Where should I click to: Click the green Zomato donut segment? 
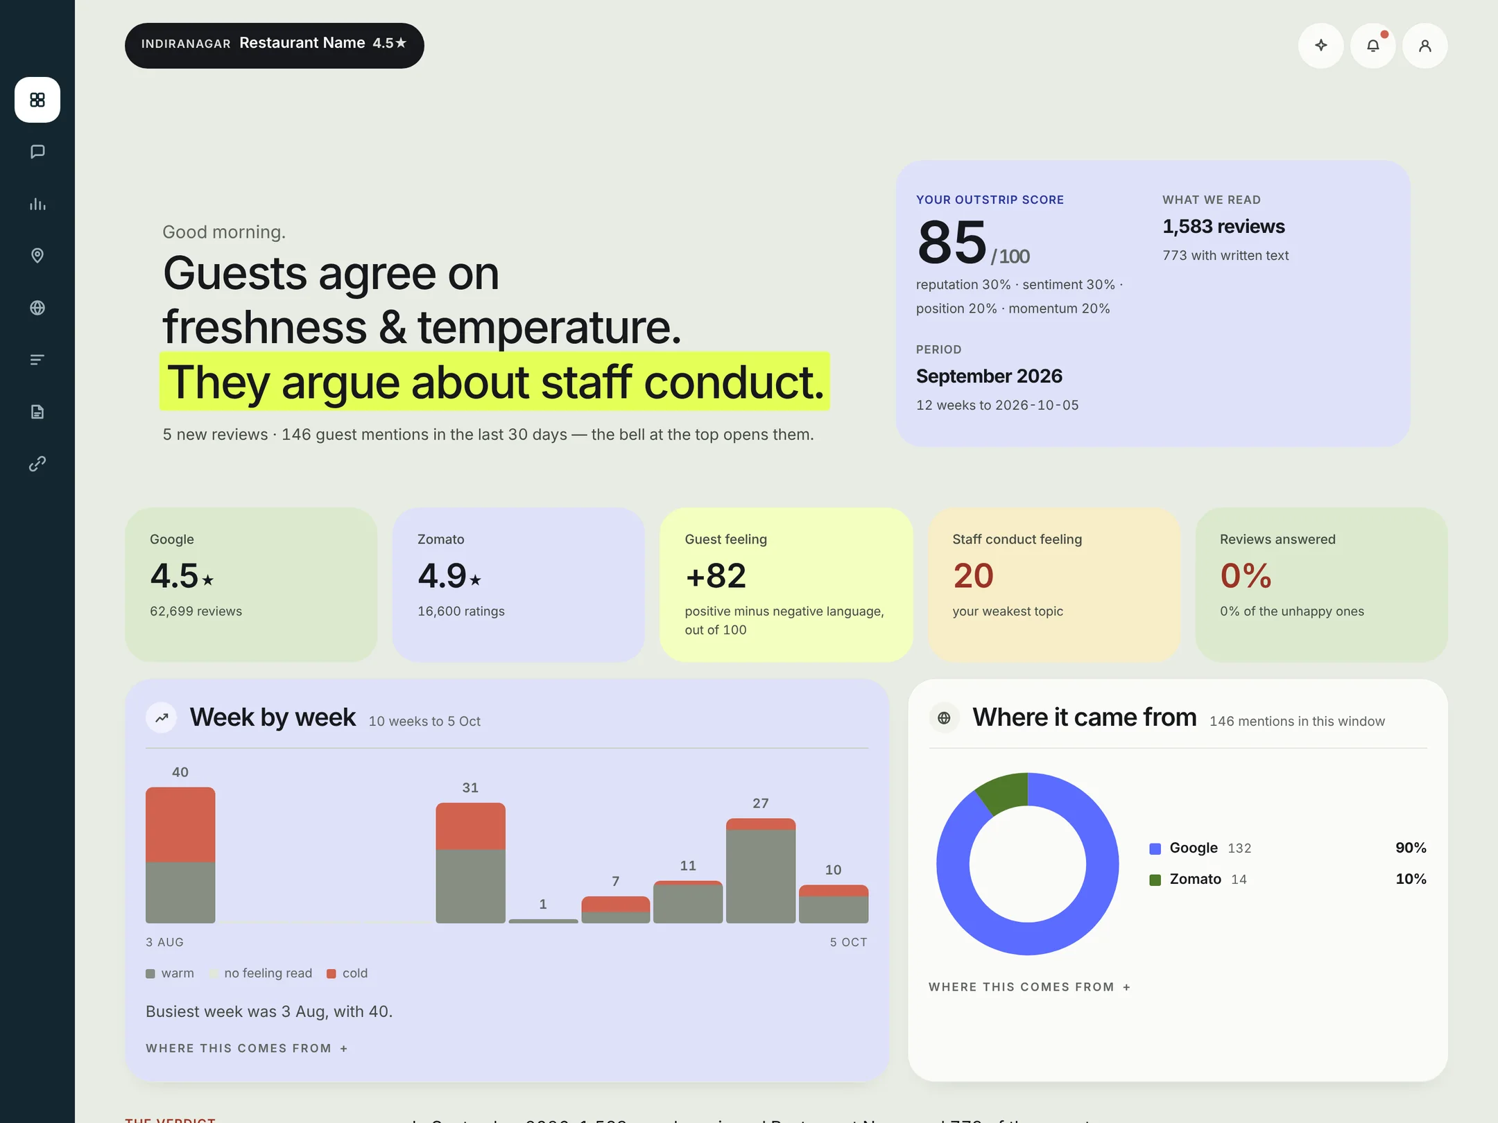click(1006, 792)
